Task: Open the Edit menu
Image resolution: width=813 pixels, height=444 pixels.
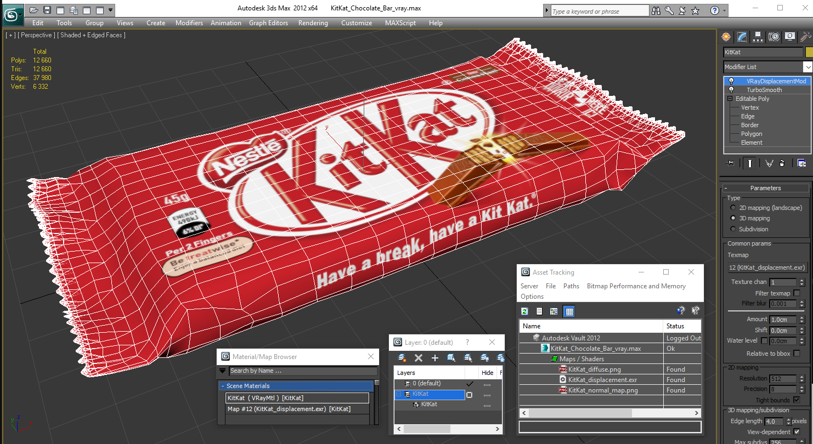Action: [38, 23]
